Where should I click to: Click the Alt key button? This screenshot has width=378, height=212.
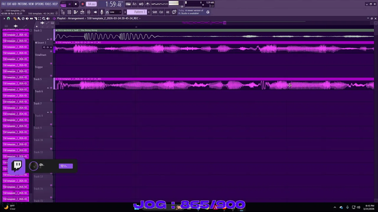click(167, 12)
